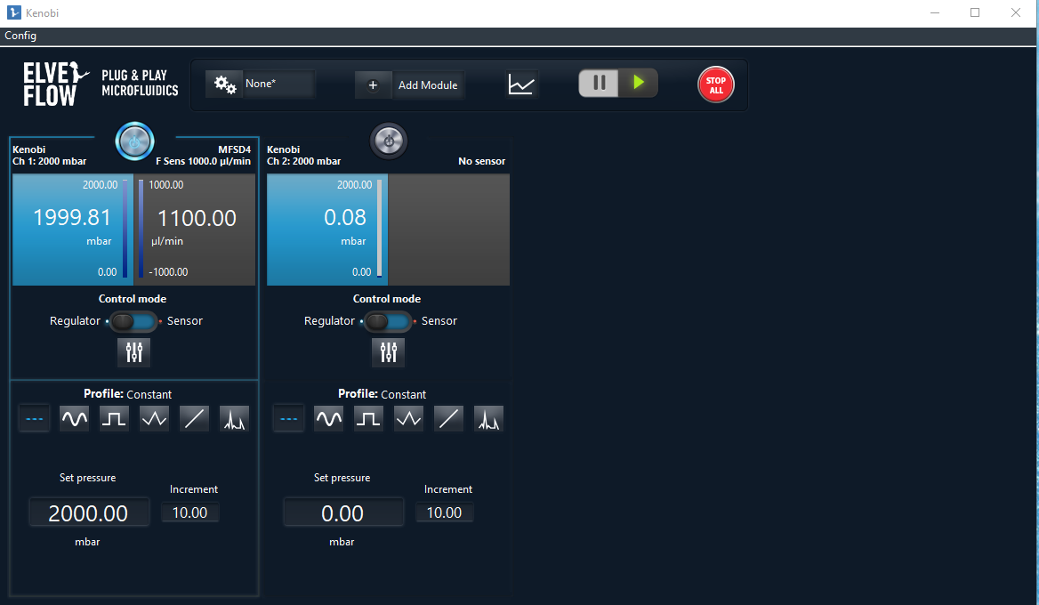Minimize the Kenobi window

[935, 12]
